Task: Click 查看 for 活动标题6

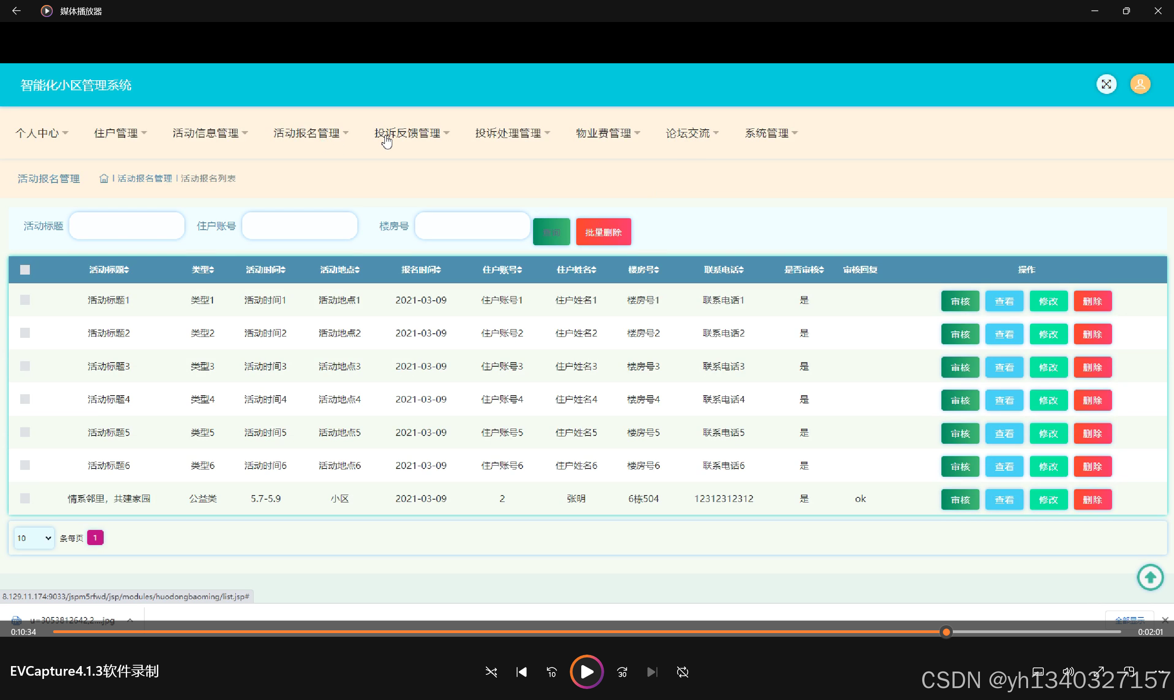Action: click(x=1004, y=466)
